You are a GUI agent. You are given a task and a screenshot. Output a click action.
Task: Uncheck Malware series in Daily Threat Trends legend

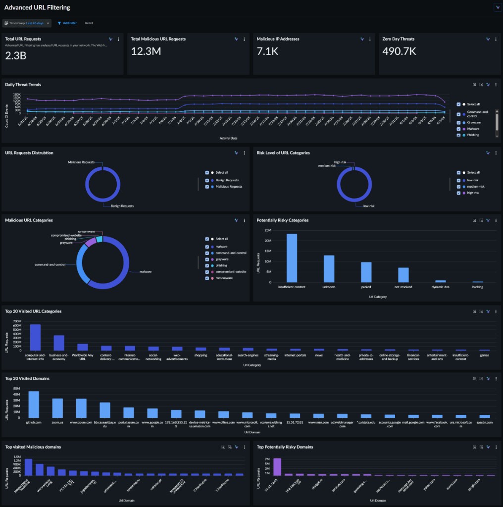tap(458, 129)
